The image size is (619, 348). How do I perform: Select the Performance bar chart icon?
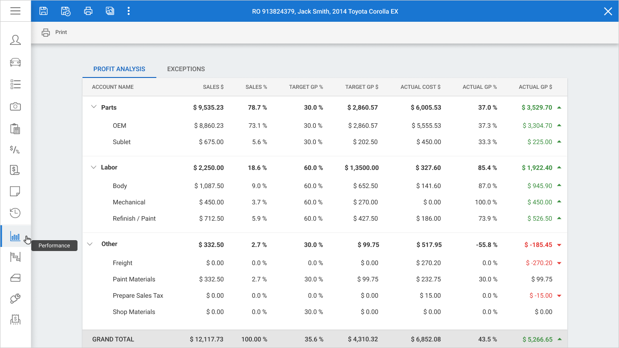tap(15, 236)
